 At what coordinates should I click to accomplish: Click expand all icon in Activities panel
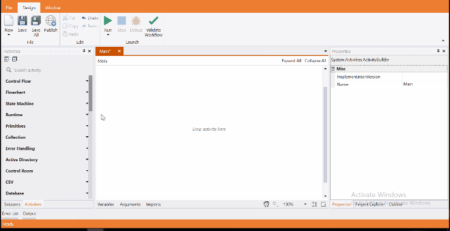coord(7,59)
